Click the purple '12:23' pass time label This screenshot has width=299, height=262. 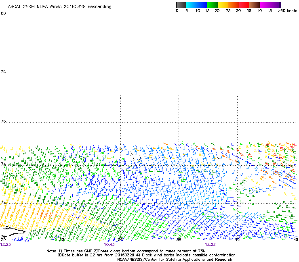(x=6, y=245)
